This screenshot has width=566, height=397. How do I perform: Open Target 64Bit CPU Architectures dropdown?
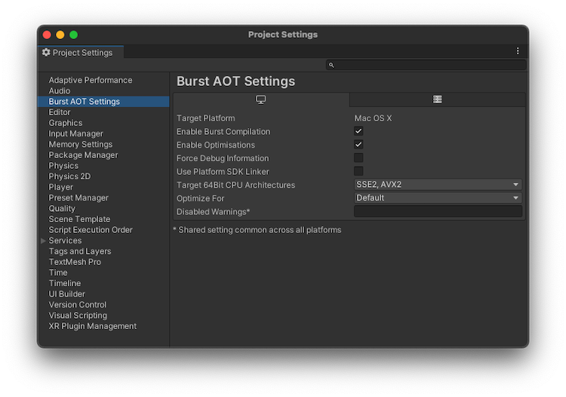[438, 185]
